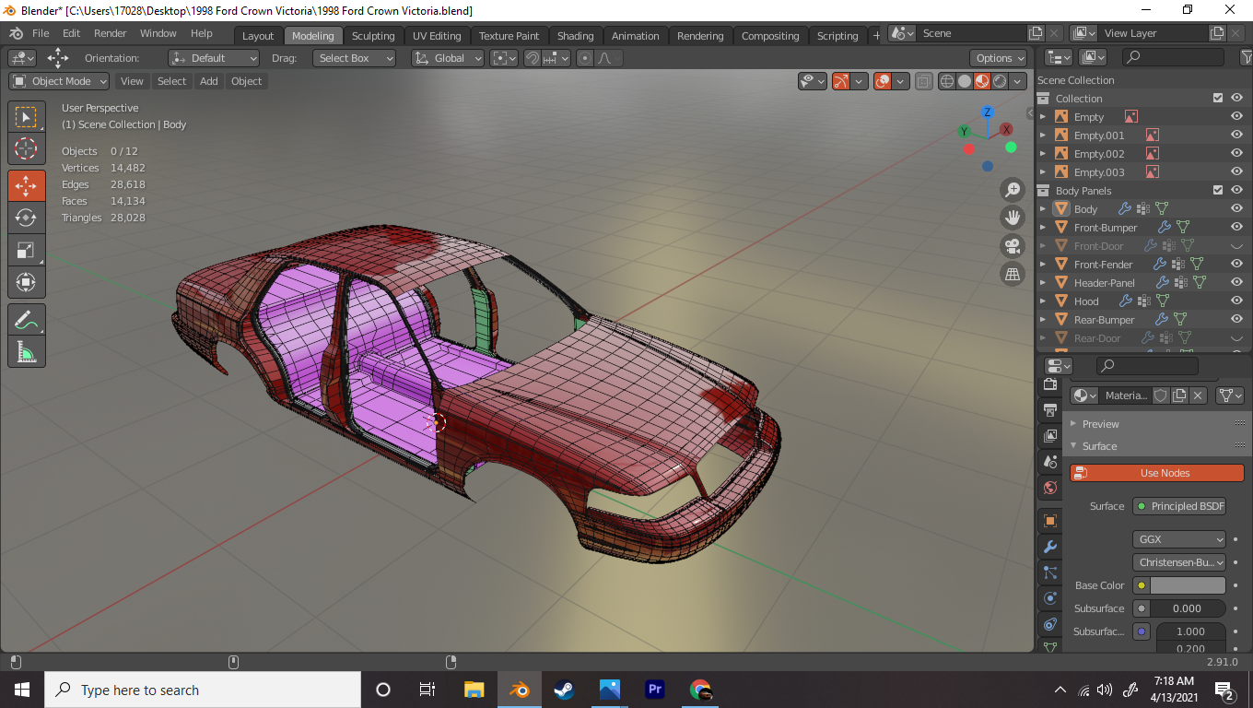Open the Orientation Default dropdown

click(214, 58)
